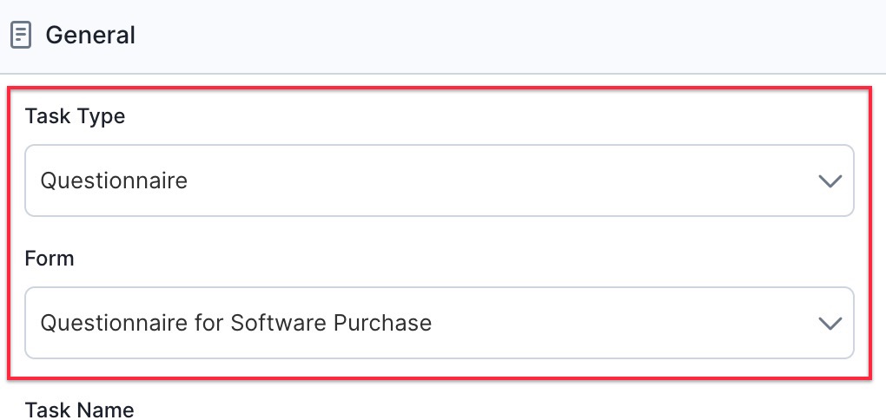Click the chevron icon in Form field
Screen dimensions: 886x420
click(830, 324)
